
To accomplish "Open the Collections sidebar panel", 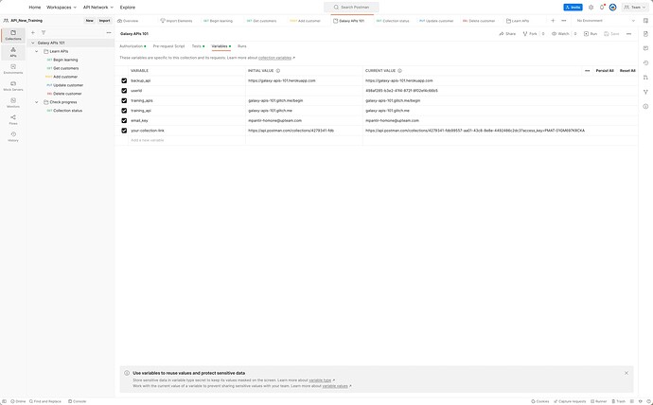I will coord(13,35).
